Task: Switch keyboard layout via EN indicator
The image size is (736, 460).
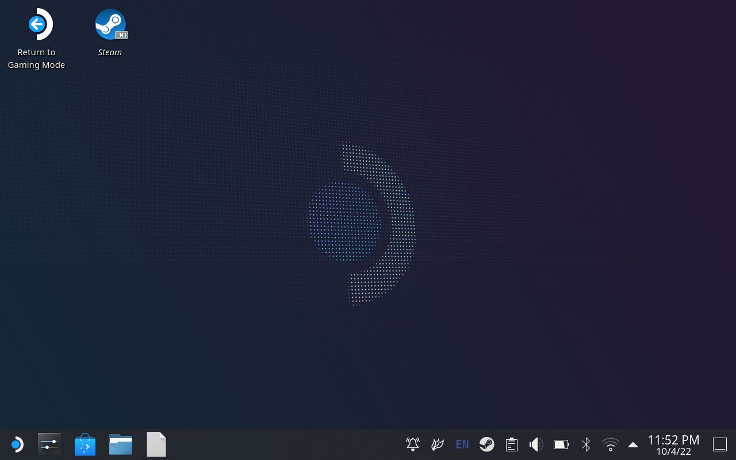Action: [x=462, y=444]
